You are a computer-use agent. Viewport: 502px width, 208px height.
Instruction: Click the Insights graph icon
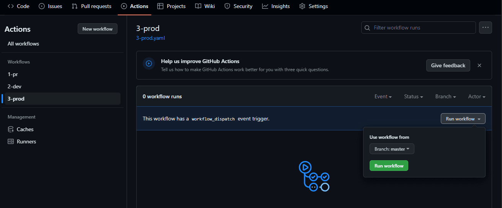[265, 6]
